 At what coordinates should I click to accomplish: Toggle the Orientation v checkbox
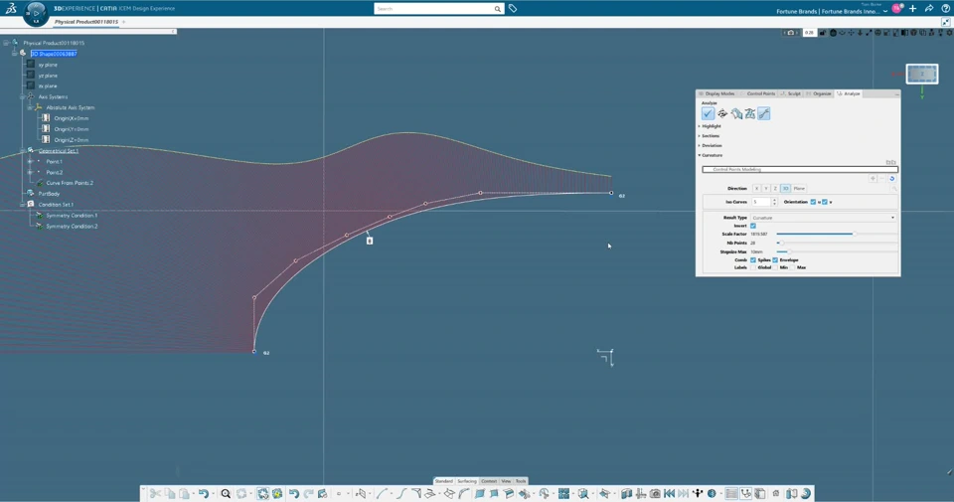[x=825, y=202]
